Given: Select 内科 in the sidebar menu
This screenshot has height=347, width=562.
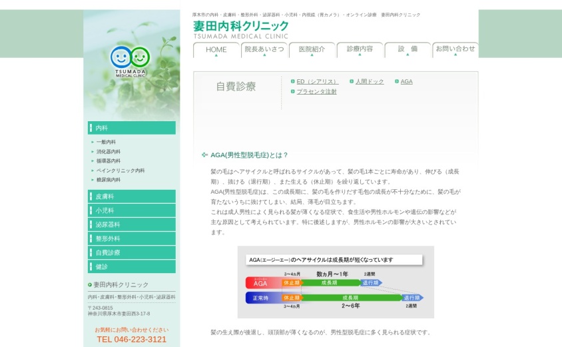Looking at the screenshot, I should pos(132,128).
